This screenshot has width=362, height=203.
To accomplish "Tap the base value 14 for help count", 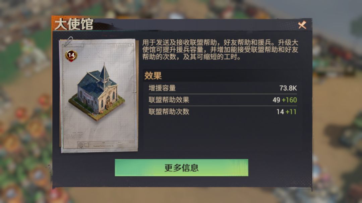I will pyautogui.click(x=280, y=112).
